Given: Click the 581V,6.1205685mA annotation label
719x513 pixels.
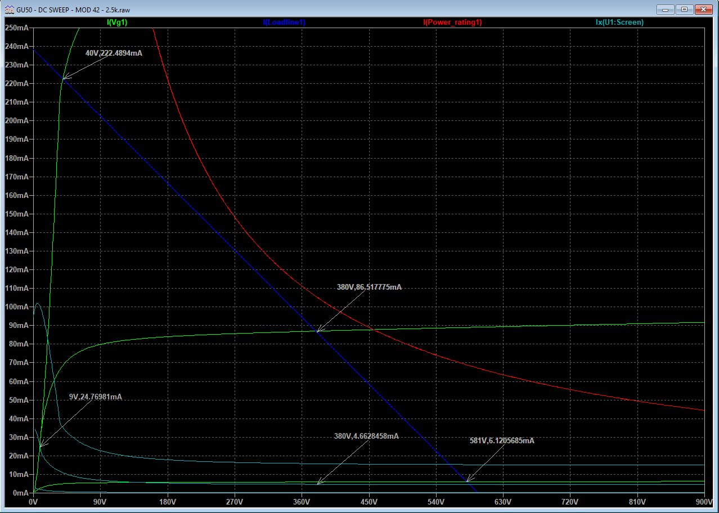Looking at the screenshot, I should 502,440.
